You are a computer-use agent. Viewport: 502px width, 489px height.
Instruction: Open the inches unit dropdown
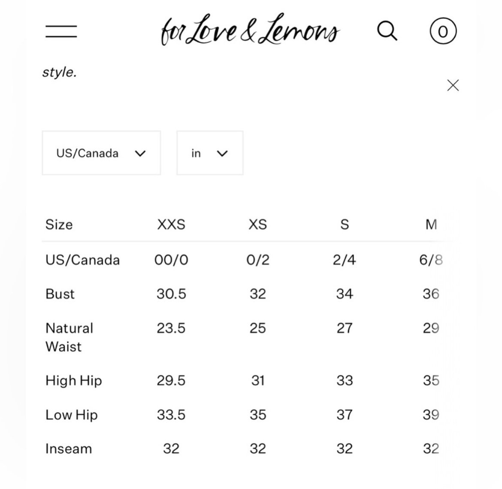click(210, 153)
